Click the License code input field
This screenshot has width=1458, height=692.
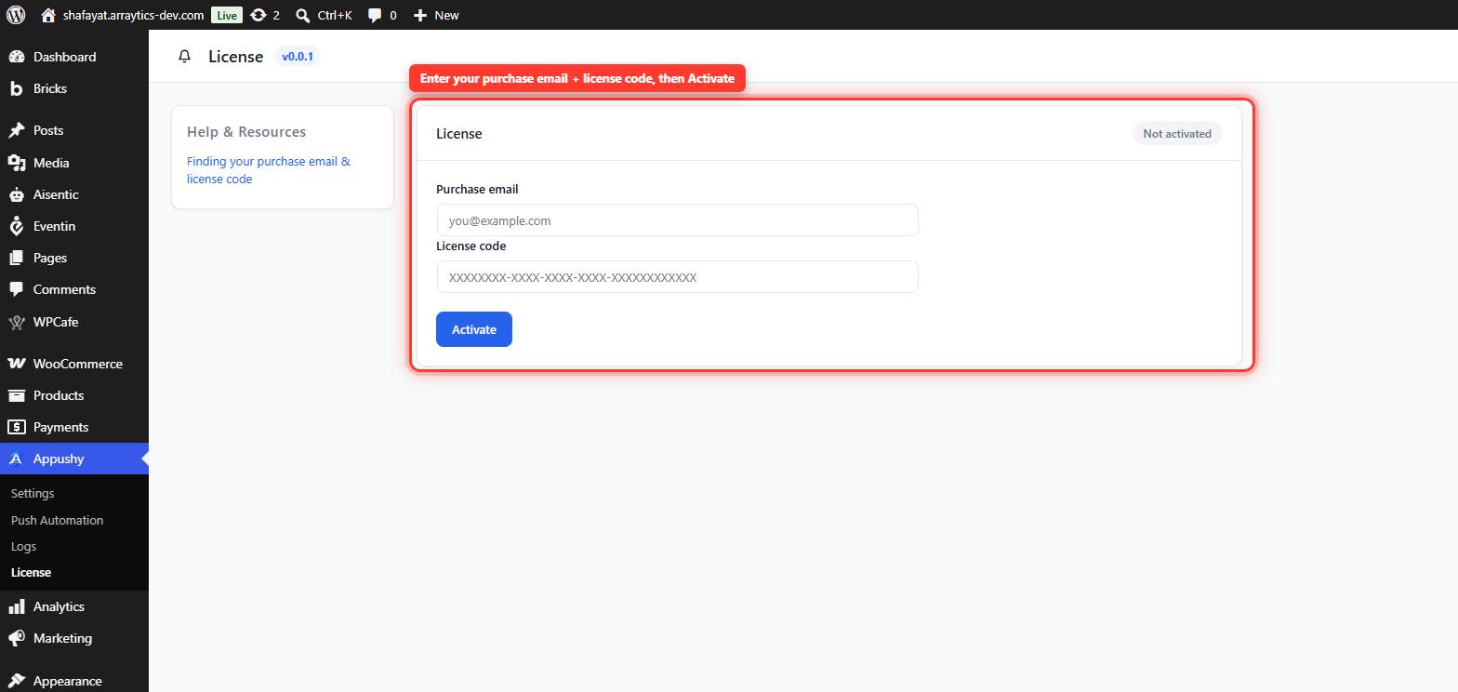[x=677, y=277]
